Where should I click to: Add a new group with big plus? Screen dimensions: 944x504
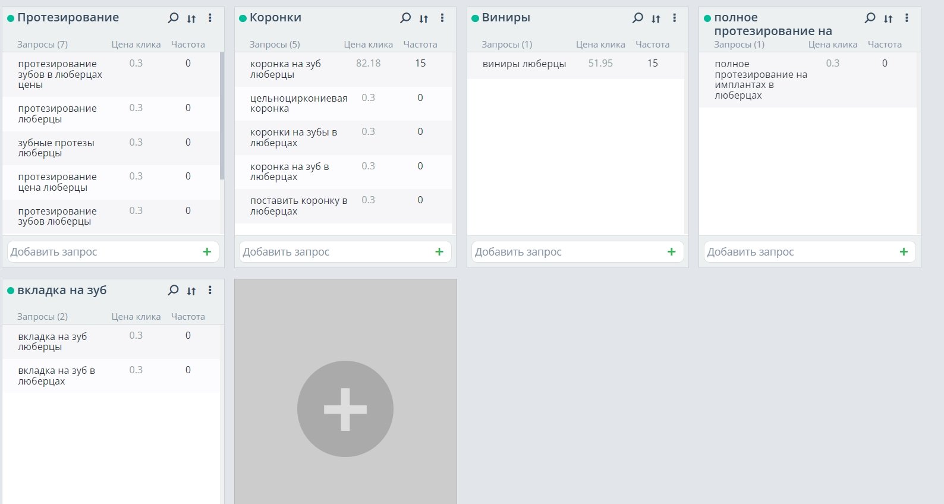tap(345, 409)
